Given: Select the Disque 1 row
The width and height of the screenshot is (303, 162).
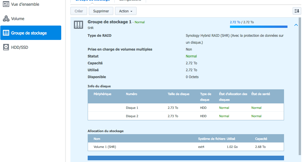Looking at the screenshot, I should tap(186, 108).
